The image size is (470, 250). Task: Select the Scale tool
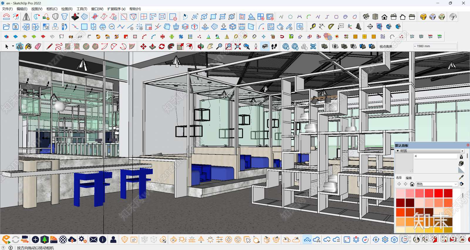180,46
